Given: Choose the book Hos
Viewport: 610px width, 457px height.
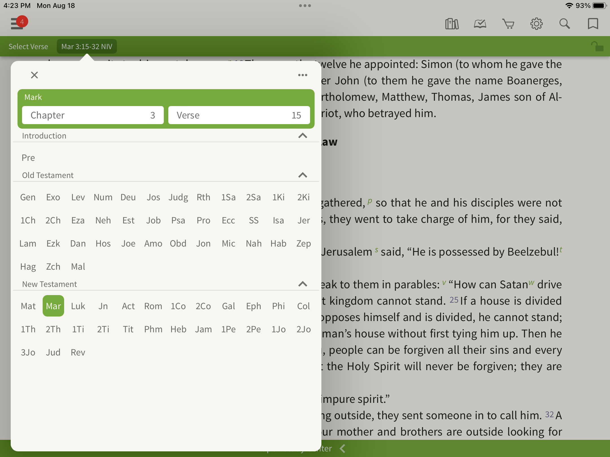Looking at the screenshot, I should coord(103,243).
